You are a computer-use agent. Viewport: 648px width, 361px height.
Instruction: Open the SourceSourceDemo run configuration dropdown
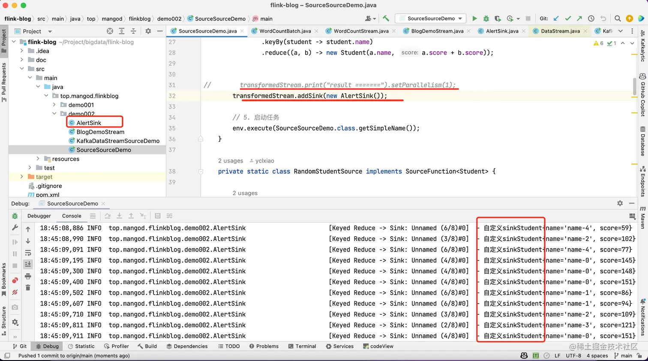point(431,18)
